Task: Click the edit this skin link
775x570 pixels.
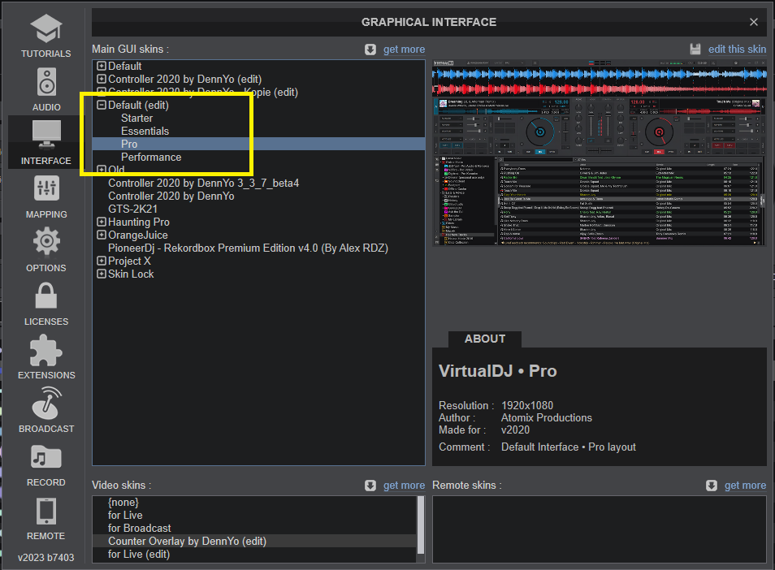Action: [x=737, y=50]
